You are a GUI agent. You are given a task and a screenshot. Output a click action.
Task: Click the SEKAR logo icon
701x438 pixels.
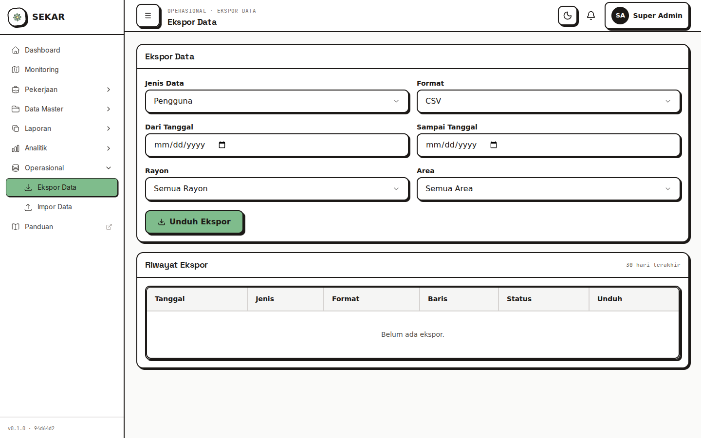point(18,17)
